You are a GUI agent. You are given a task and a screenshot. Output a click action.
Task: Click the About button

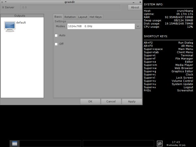[x=135, y=8]
